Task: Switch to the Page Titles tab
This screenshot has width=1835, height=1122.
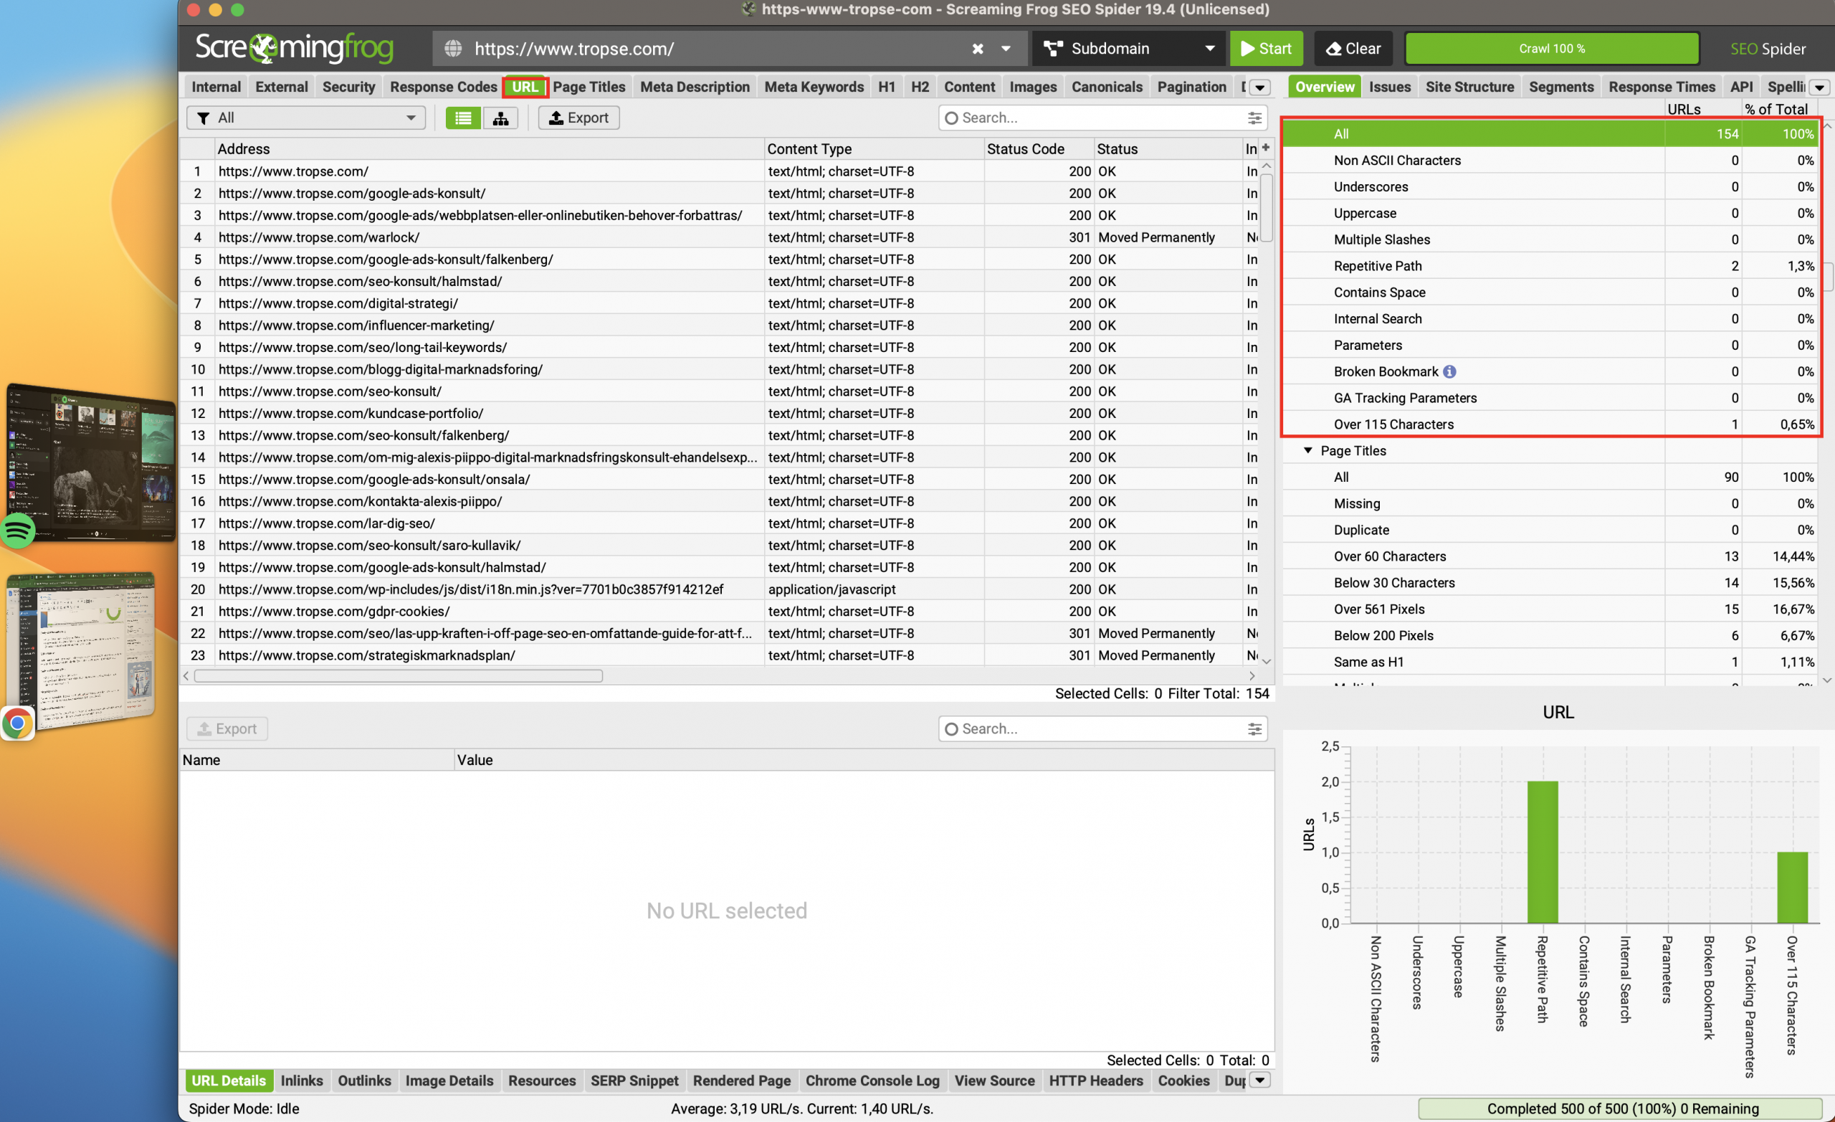Action: 589,87
